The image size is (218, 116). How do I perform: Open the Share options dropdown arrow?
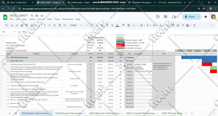(199, 17)
